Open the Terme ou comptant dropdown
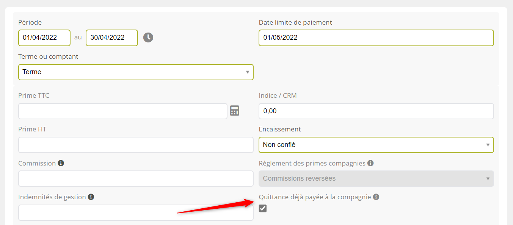The height and width of the screenshot is (225, 513). click(136, 72)
